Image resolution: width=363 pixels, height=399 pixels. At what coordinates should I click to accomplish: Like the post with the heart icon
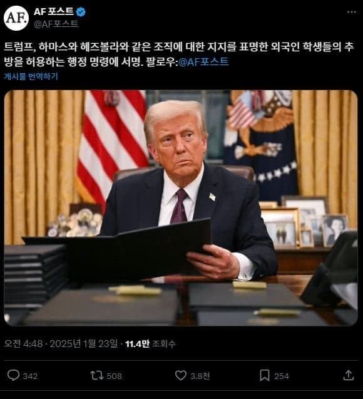click(x=181, y=375)
